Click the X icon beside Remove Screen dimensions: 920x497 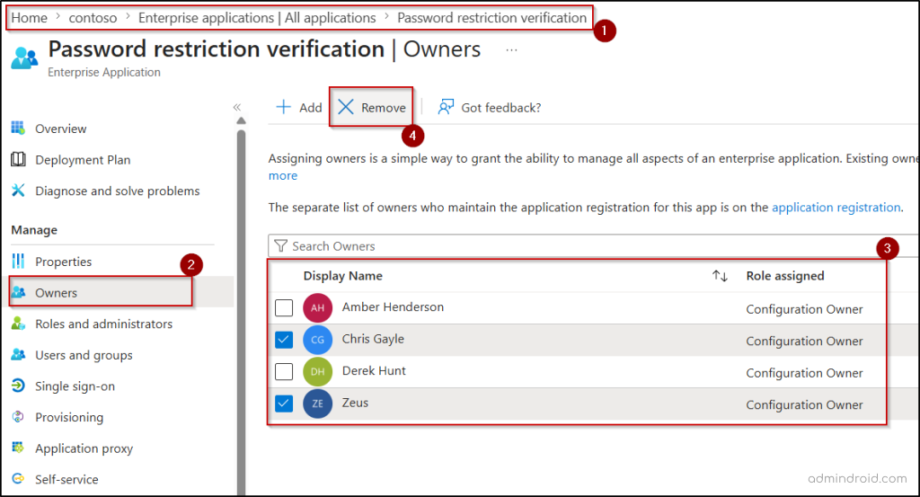(x=346, y=107)
